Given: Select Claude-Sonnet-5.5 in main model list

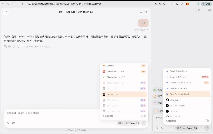Looking at the screenshot, I should pos(124,77).
